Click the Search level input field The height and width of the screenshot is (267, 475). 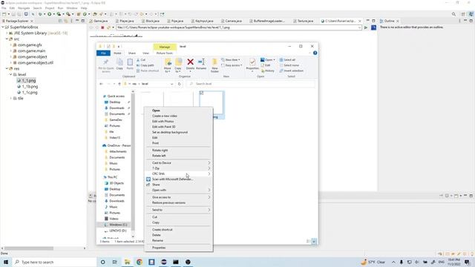click(x=251, y=84)
